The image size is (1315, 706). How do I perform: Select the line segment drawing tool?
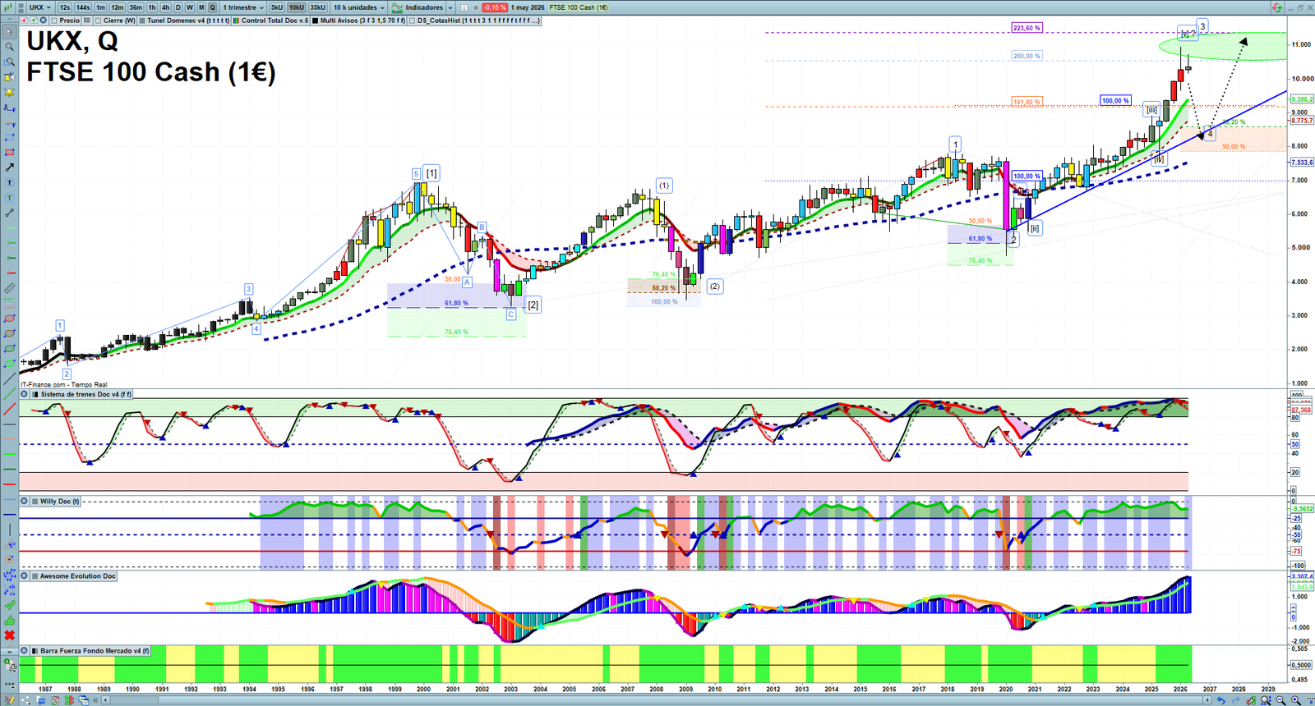(9, 213)
